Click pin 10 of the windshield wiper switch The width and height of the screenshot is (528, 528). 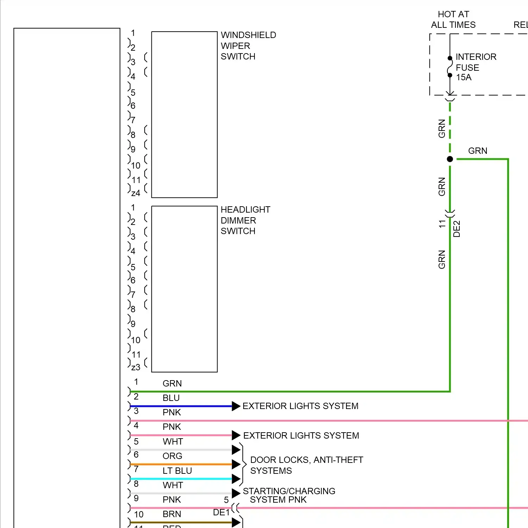coord(136,165)
